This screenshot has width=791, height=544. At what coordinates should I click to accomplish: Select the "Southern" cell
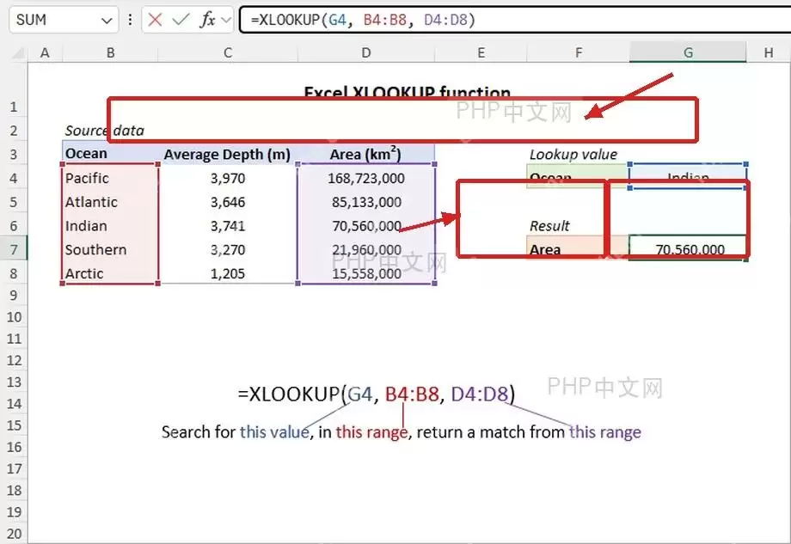coord(110,249)
